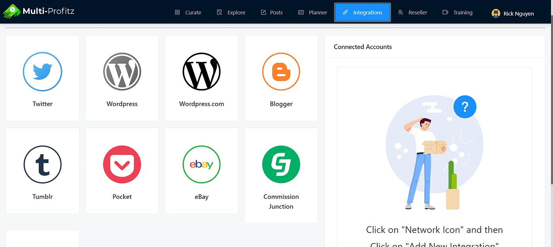The image size is (553, 247).
Task: Open the Explore tab
Action: 231,12
